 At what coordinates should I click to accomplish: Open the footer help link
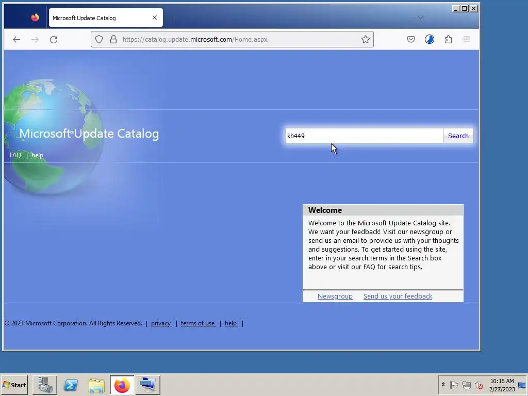[x=231, y=323]
